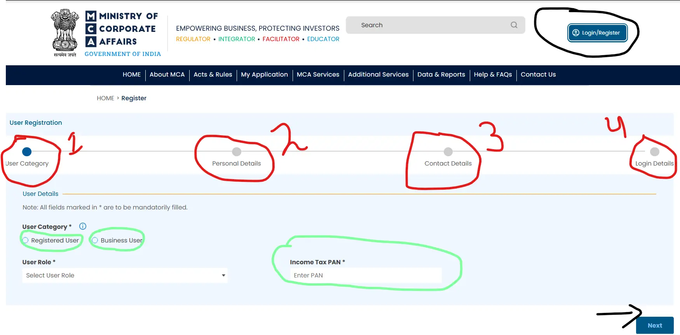Open the Select User Role dropdown
Viewport: 680px width, 335px height.
125,275
